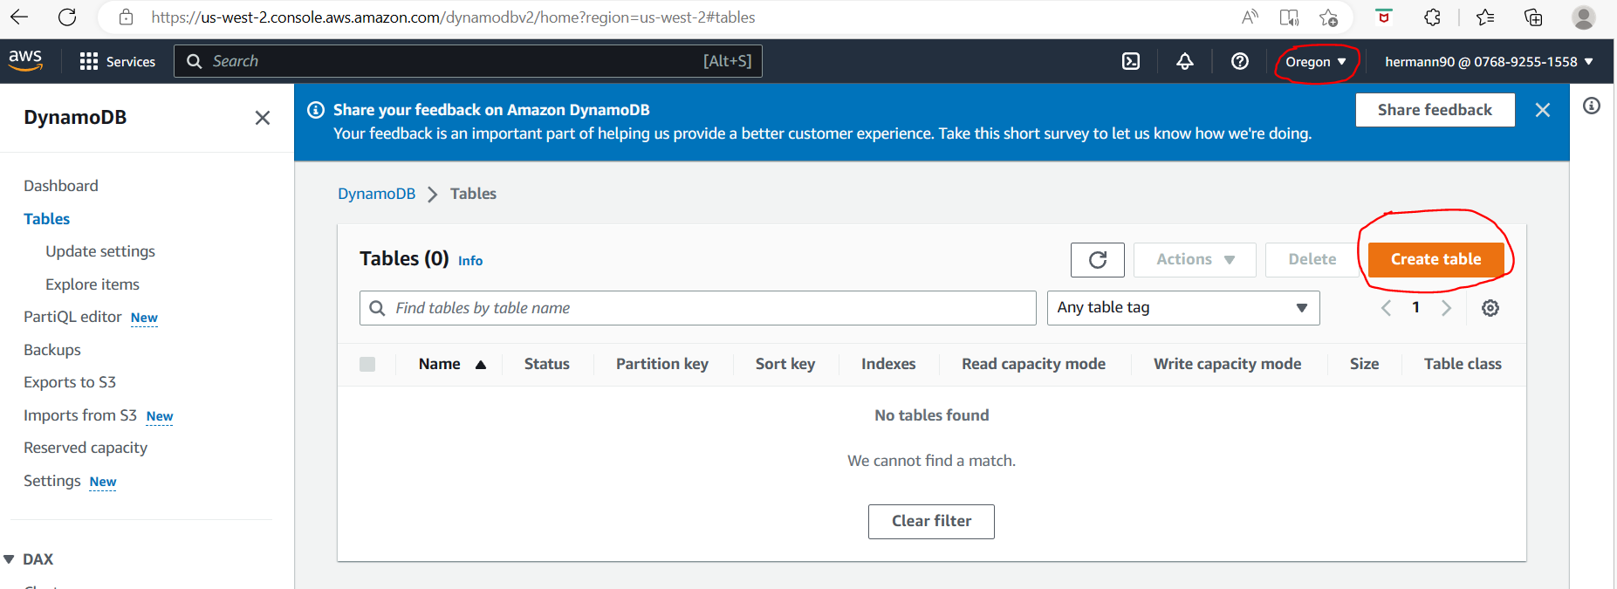Open the Read aloud icon in address bar
The image size is (1617, 589).
point(1250,17)
